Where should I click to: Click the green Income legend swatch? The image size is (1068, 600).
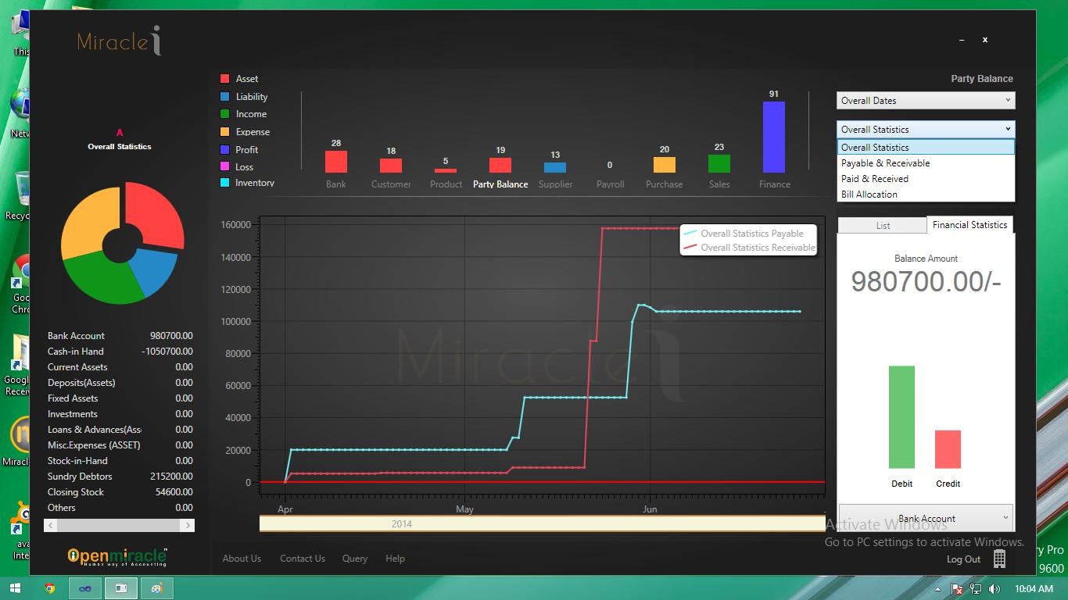[224, 114]
